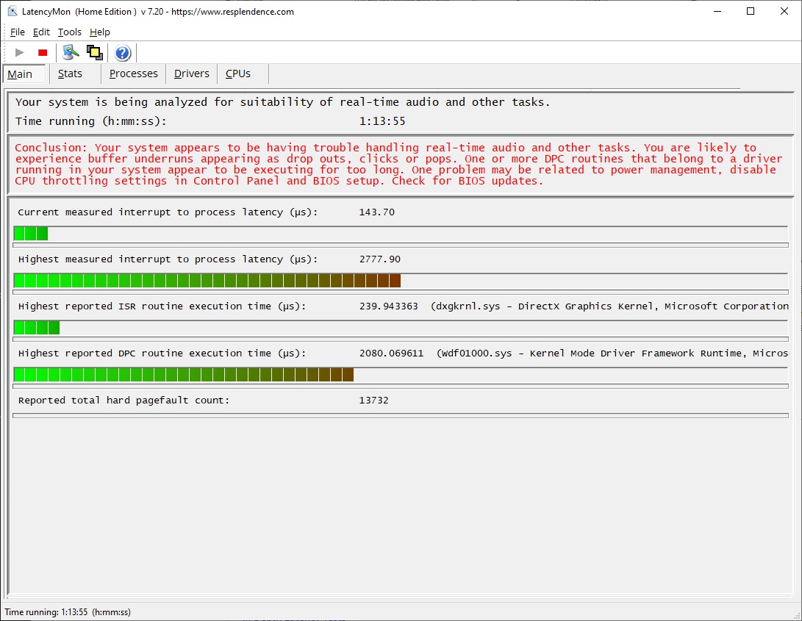Open help with the blue question mark icon
The image size is (802, 621).
click(x=123, y=53)
